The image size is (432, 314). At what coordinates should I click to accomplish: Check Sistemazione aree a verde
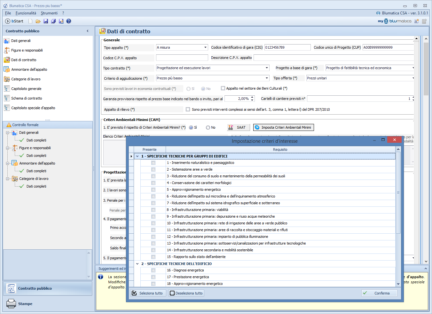pos(153,170)
